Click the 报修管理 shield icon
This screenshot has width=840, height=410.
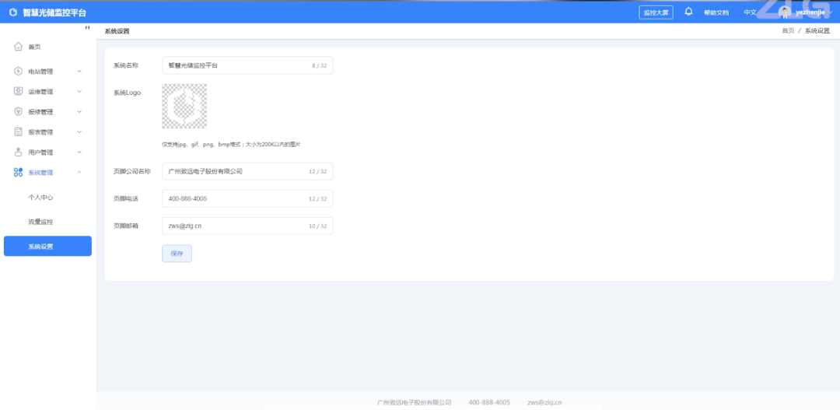[x=18, y=111]
